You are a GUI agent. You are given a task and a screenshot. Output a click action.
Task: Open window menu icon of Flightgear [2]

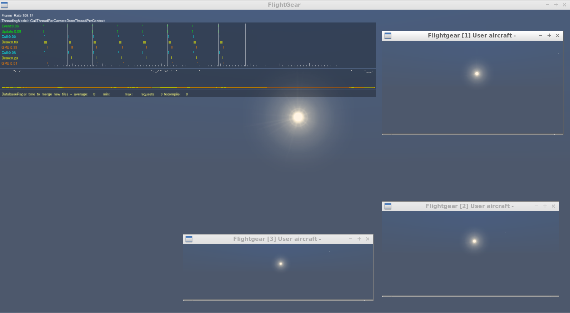pos(388,206)
